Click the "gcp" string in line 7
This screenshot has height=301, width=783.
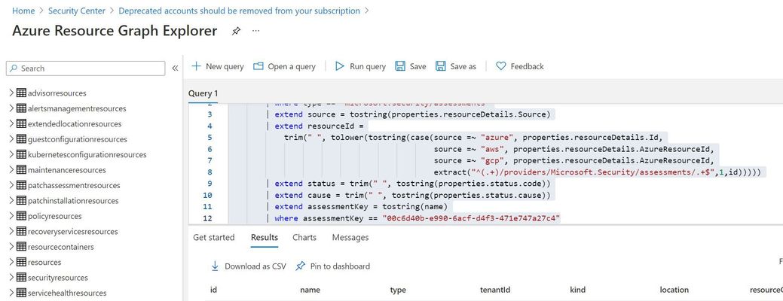494,160
